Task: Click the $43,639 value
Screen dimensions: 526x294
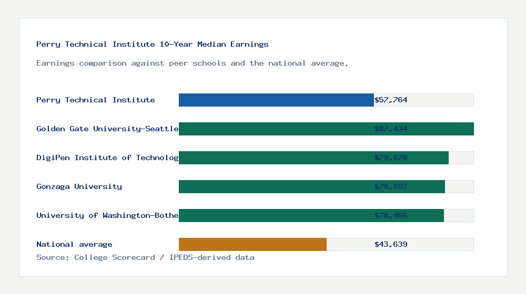Action: 391,245
